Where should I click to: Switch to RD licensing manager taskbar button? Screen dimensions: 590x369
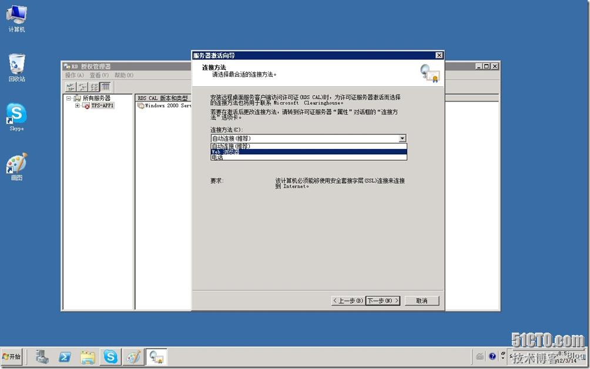[x=156, y=357]
